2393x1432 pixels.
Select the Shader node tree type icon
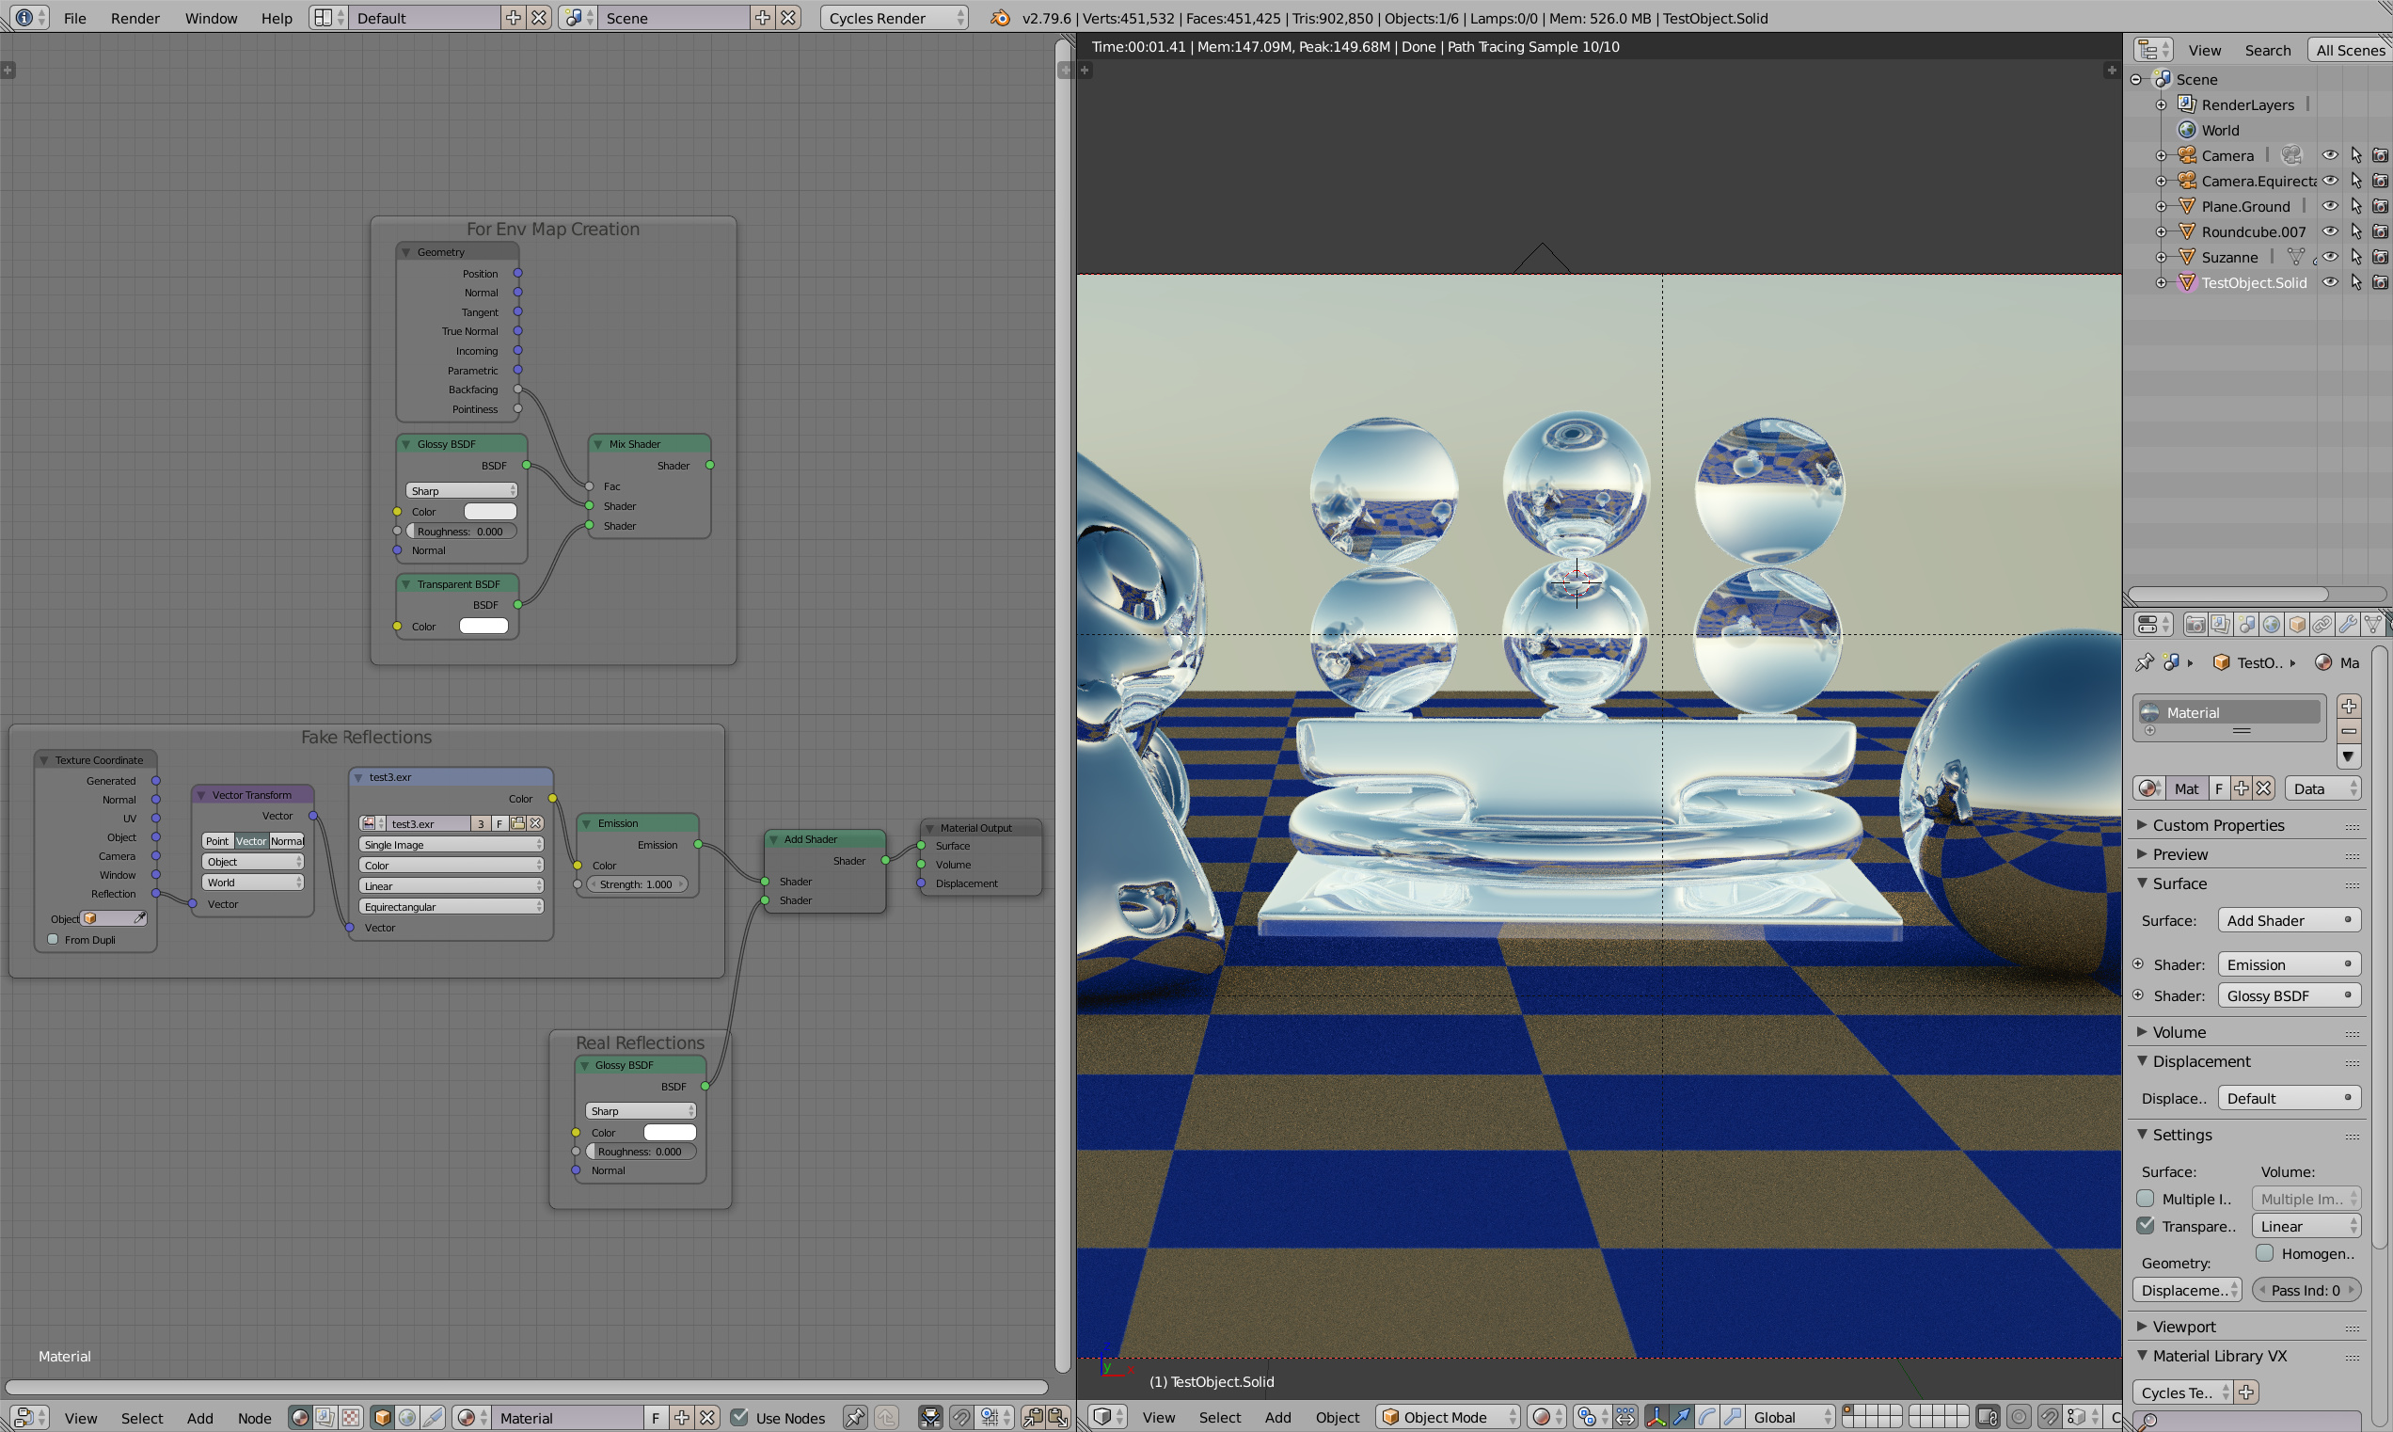click(300, 1417)
